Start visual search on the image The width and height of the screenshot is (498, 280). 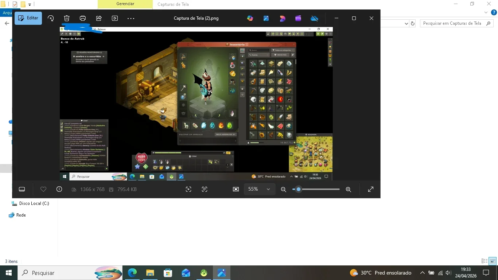(x=188, y=189)
